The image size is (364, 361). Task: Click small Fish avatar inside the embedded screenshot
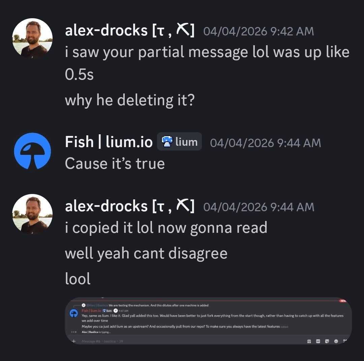coord(74,313)
